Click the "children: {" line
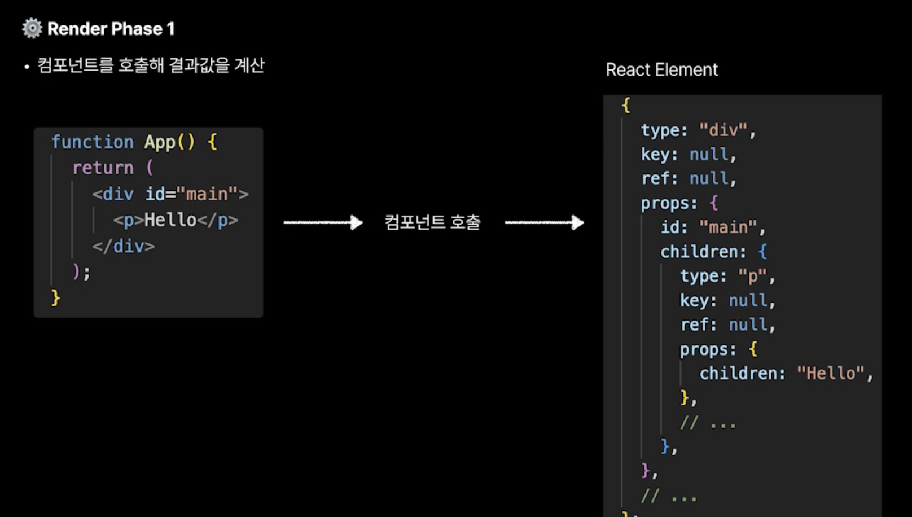This screenshot has width=912, height=517. (714, 252)
